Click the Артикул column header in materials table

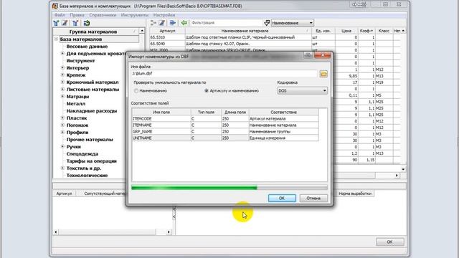167,31
